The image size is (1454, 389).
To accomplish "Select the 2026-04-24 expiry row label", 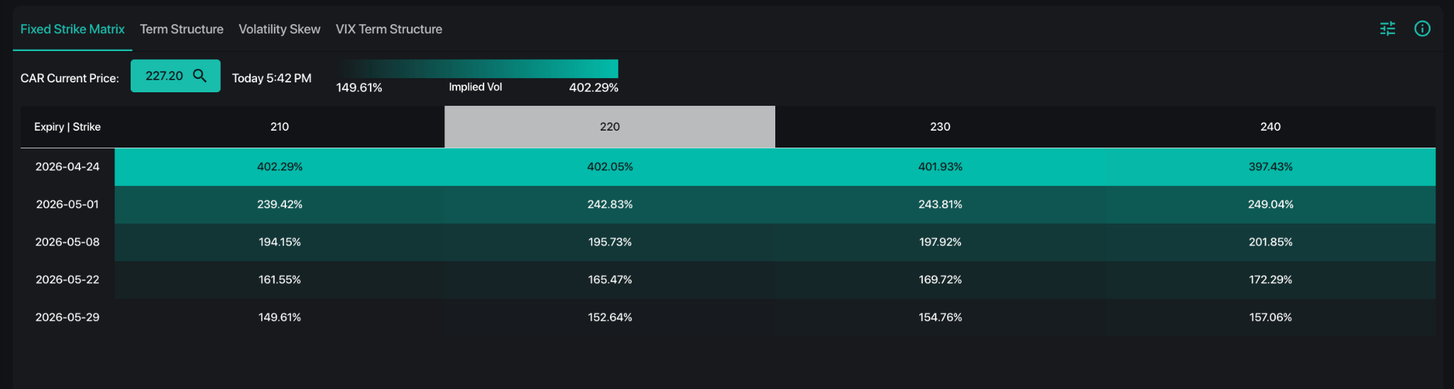I will [67, 167].
